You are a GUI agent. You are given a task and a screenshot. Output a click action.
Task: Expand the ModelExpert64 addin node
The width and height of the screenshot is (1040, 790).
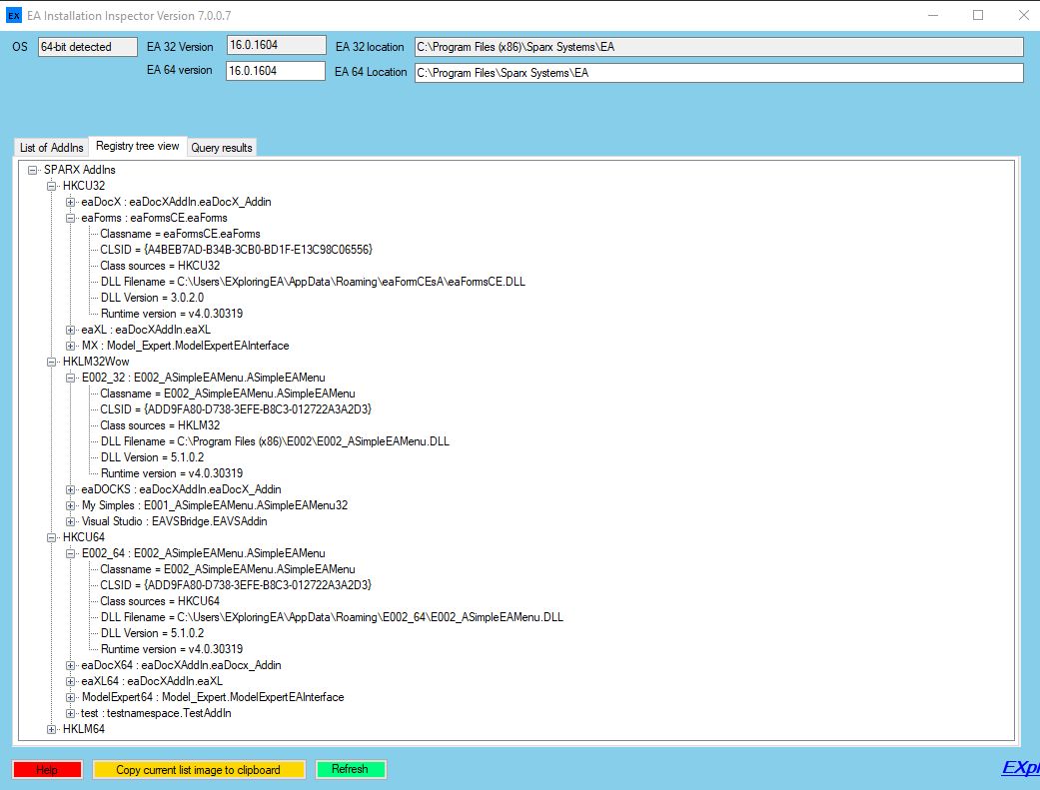71,697
